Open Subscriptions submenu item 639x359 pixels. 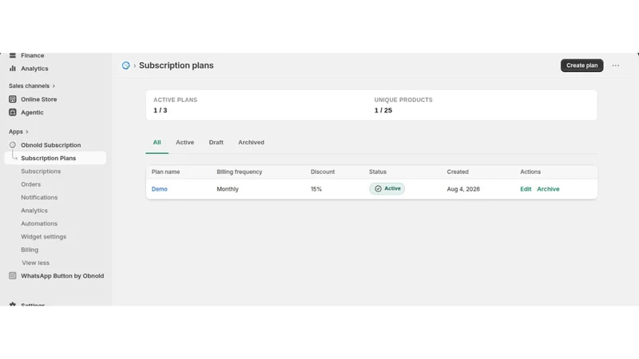[x=41, y=172]
